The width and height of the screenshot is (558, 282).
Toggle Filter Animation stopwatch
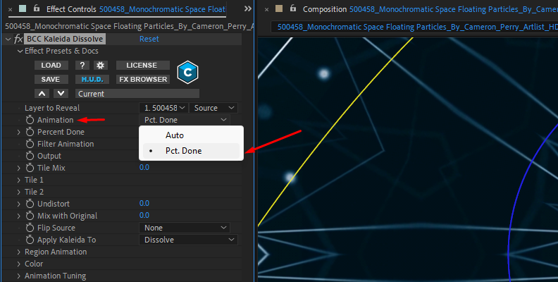tap(30, 144)
